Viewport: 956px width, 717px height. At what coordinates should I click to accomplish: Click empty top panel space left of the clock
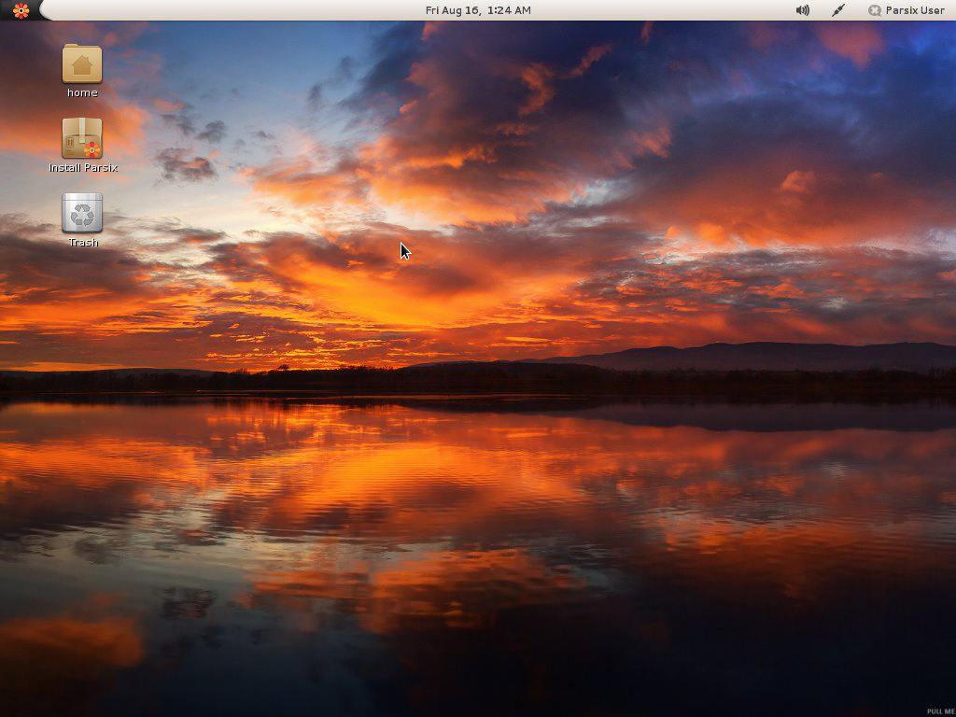pos(233,10)
